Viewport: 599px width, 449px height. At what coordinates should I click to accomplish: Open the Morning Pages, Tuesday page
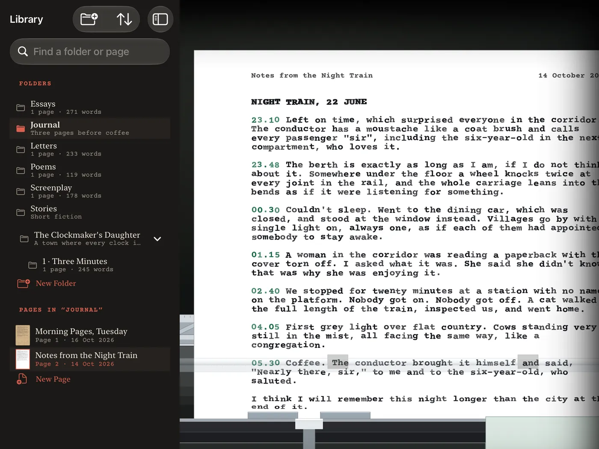(x=90, y=335)
